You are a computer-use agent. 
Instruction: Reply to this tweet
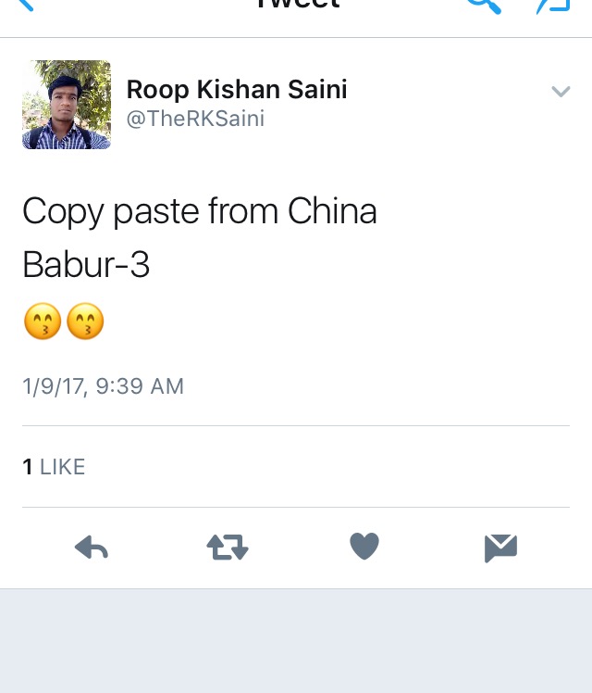(92, 548)
